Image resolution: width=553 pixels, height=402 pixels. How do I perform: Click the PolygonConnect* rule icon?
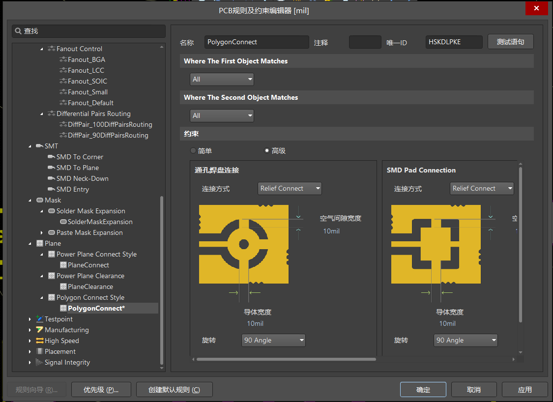tap(63, 308)
